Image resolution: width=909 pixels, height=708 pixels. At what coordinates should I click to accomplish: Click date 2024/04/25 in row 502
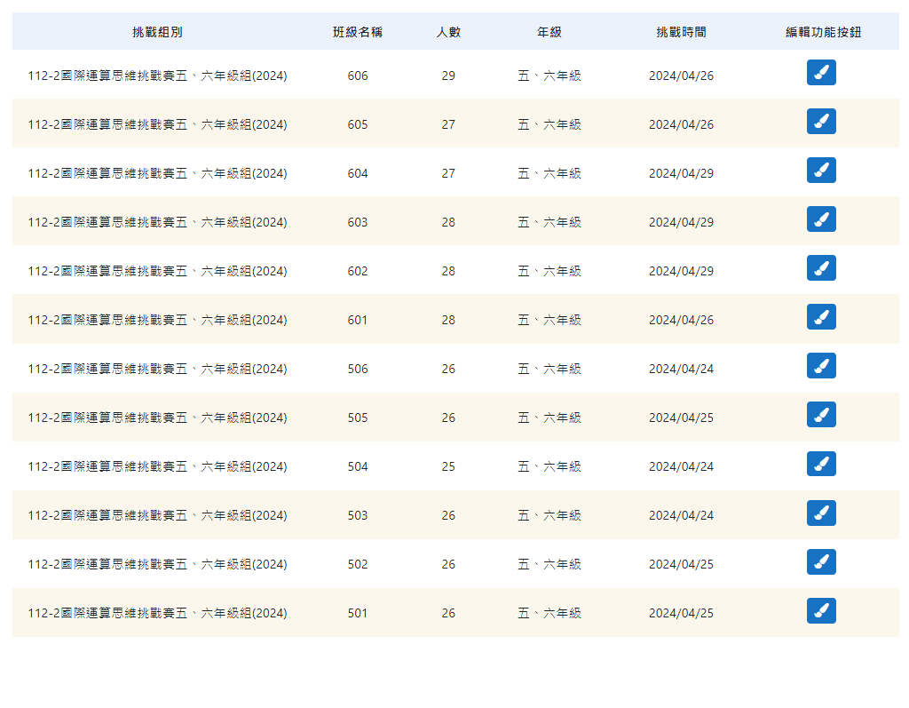click(x=681, y=564)
